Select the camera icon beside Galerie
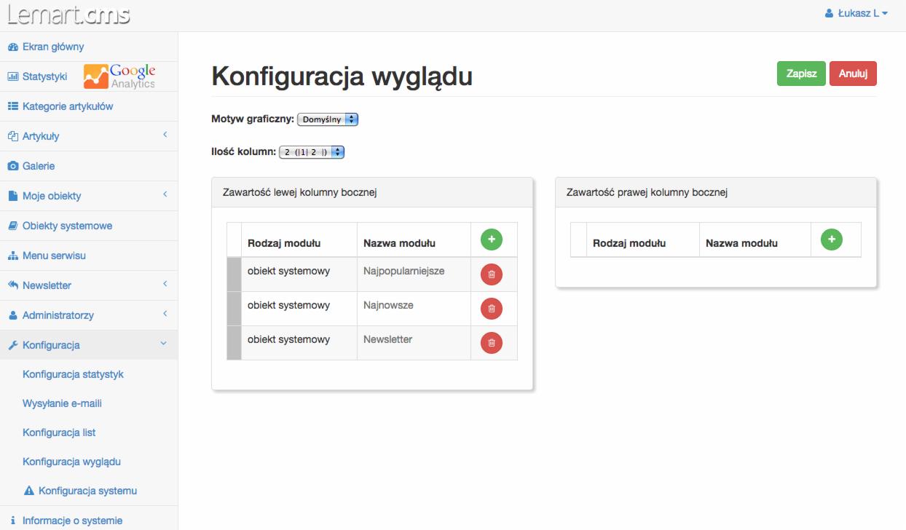The image size is (906, 530). click(13, 165)
